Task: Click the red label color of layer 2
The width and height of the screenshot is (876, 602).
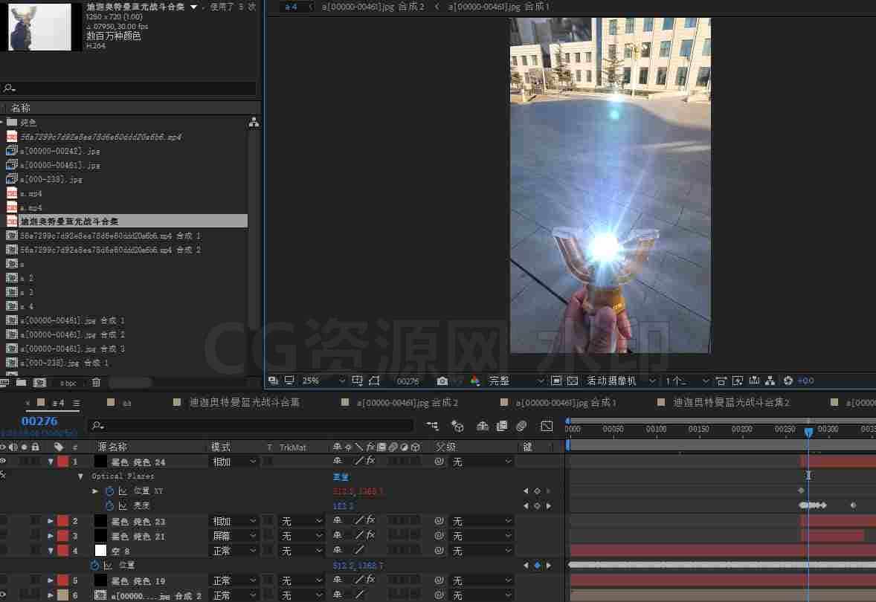Action: coord(62,521)
